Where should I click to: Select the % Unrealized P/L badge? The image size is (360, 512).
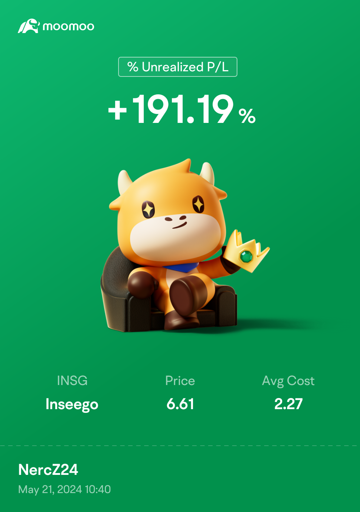tap(178, 67)
